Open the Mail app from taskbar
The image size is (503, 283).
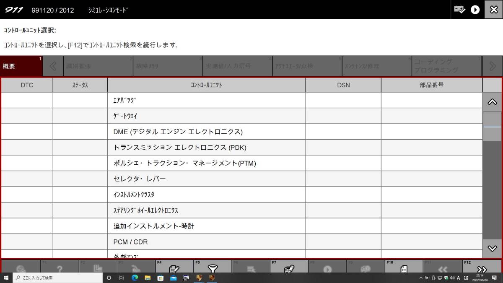point(173,278)
